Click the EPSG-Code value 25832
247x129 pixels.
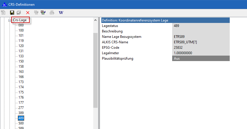click(201, 48)
